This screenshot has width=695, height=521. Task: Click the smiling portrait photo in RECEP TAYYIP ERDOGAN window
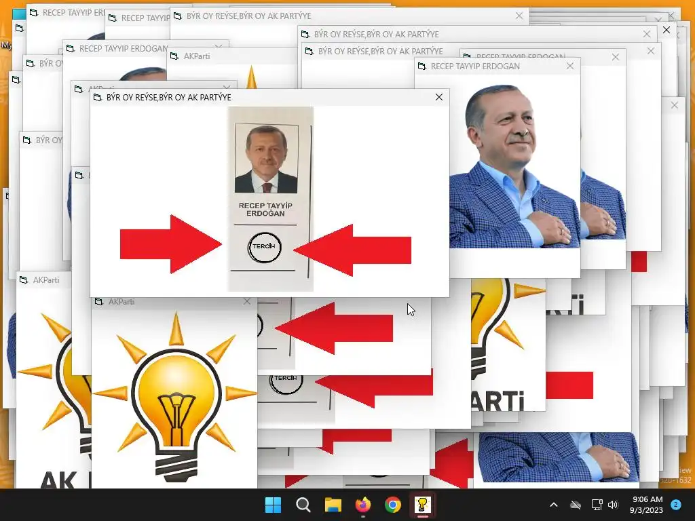[x=514, y=166]
